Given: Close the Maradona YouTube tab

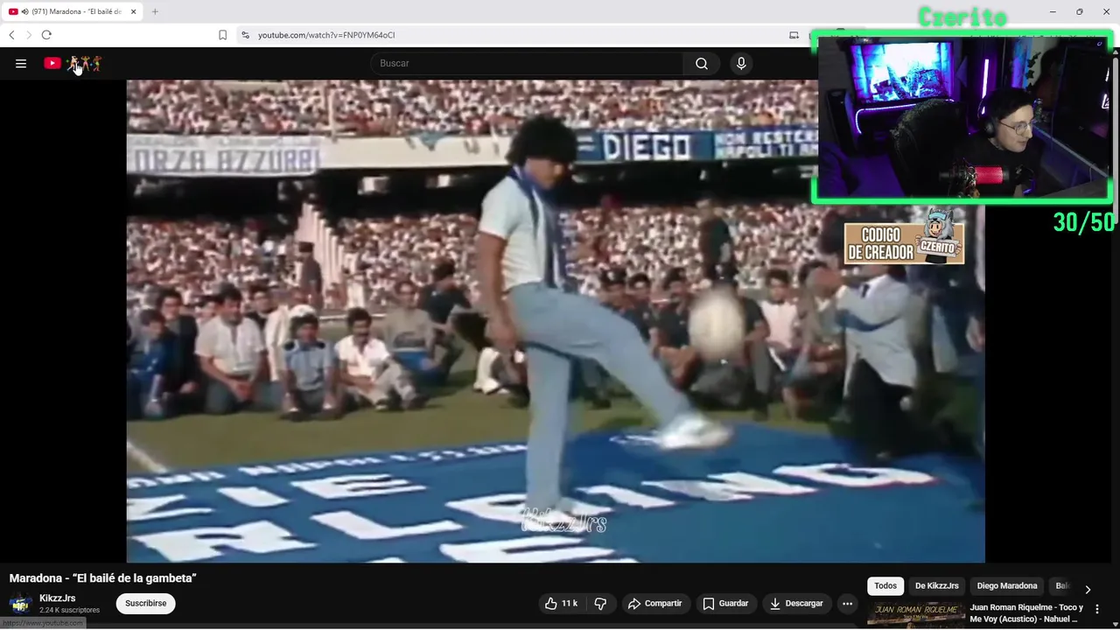Looking at the screenshot, I should click(134, 11).
